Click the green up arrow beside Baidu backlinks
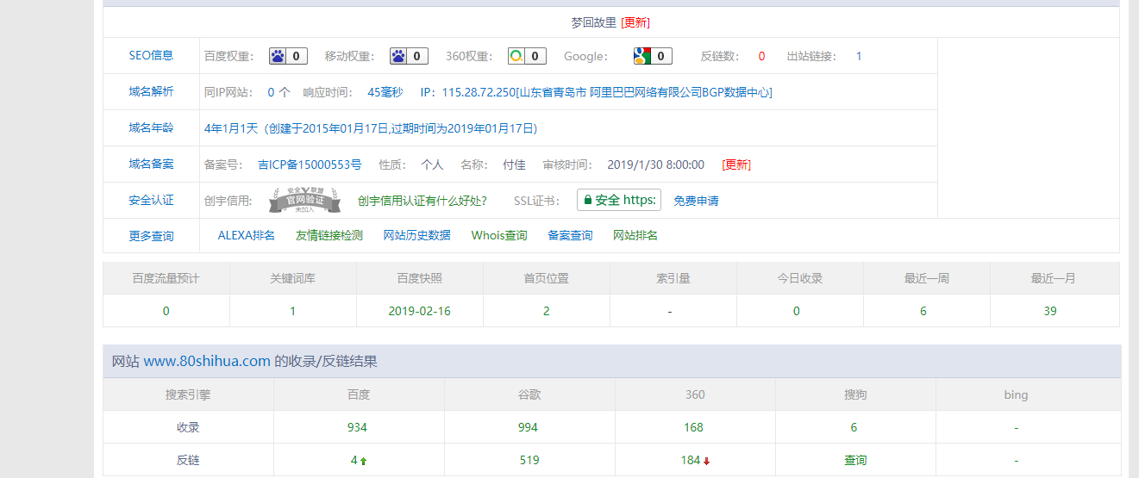Viewport: 1139px width, 478px height. coord(363,462)
